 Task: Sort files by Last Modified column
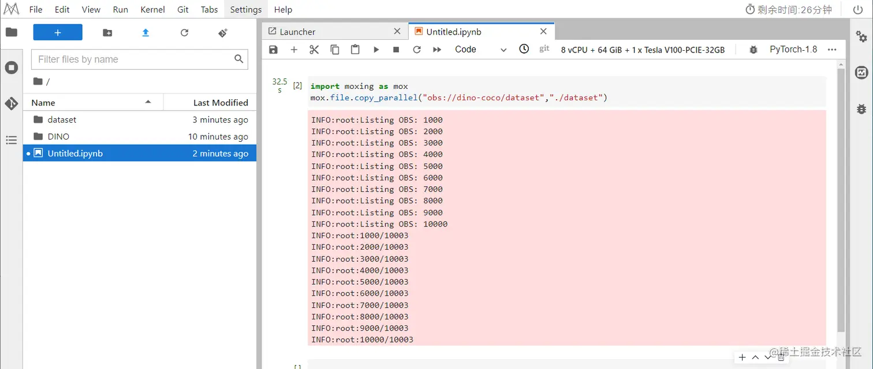210,102
